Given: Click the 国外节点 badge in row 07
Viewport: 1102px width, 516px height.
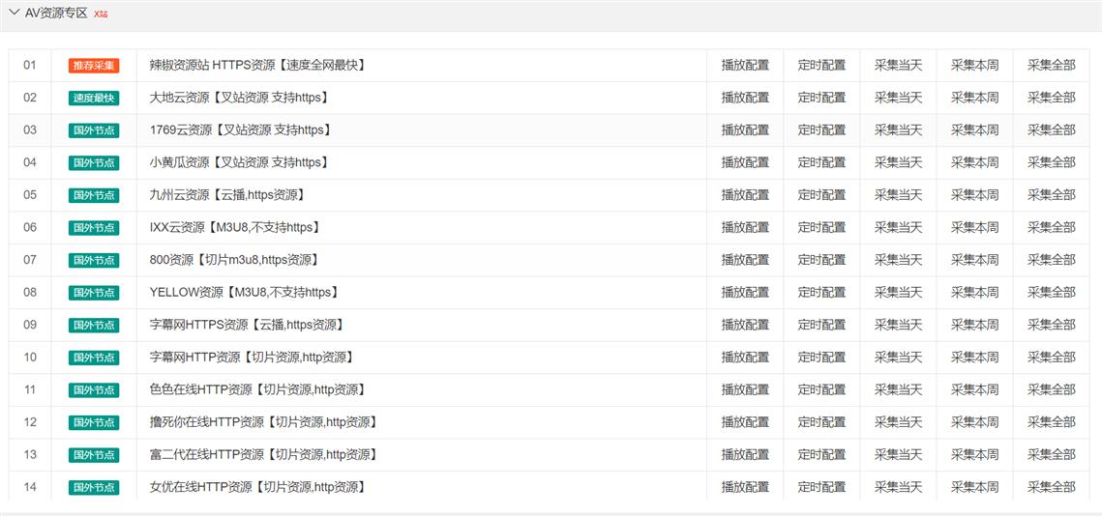Looking at the screenshot, I should coord(94,260).
